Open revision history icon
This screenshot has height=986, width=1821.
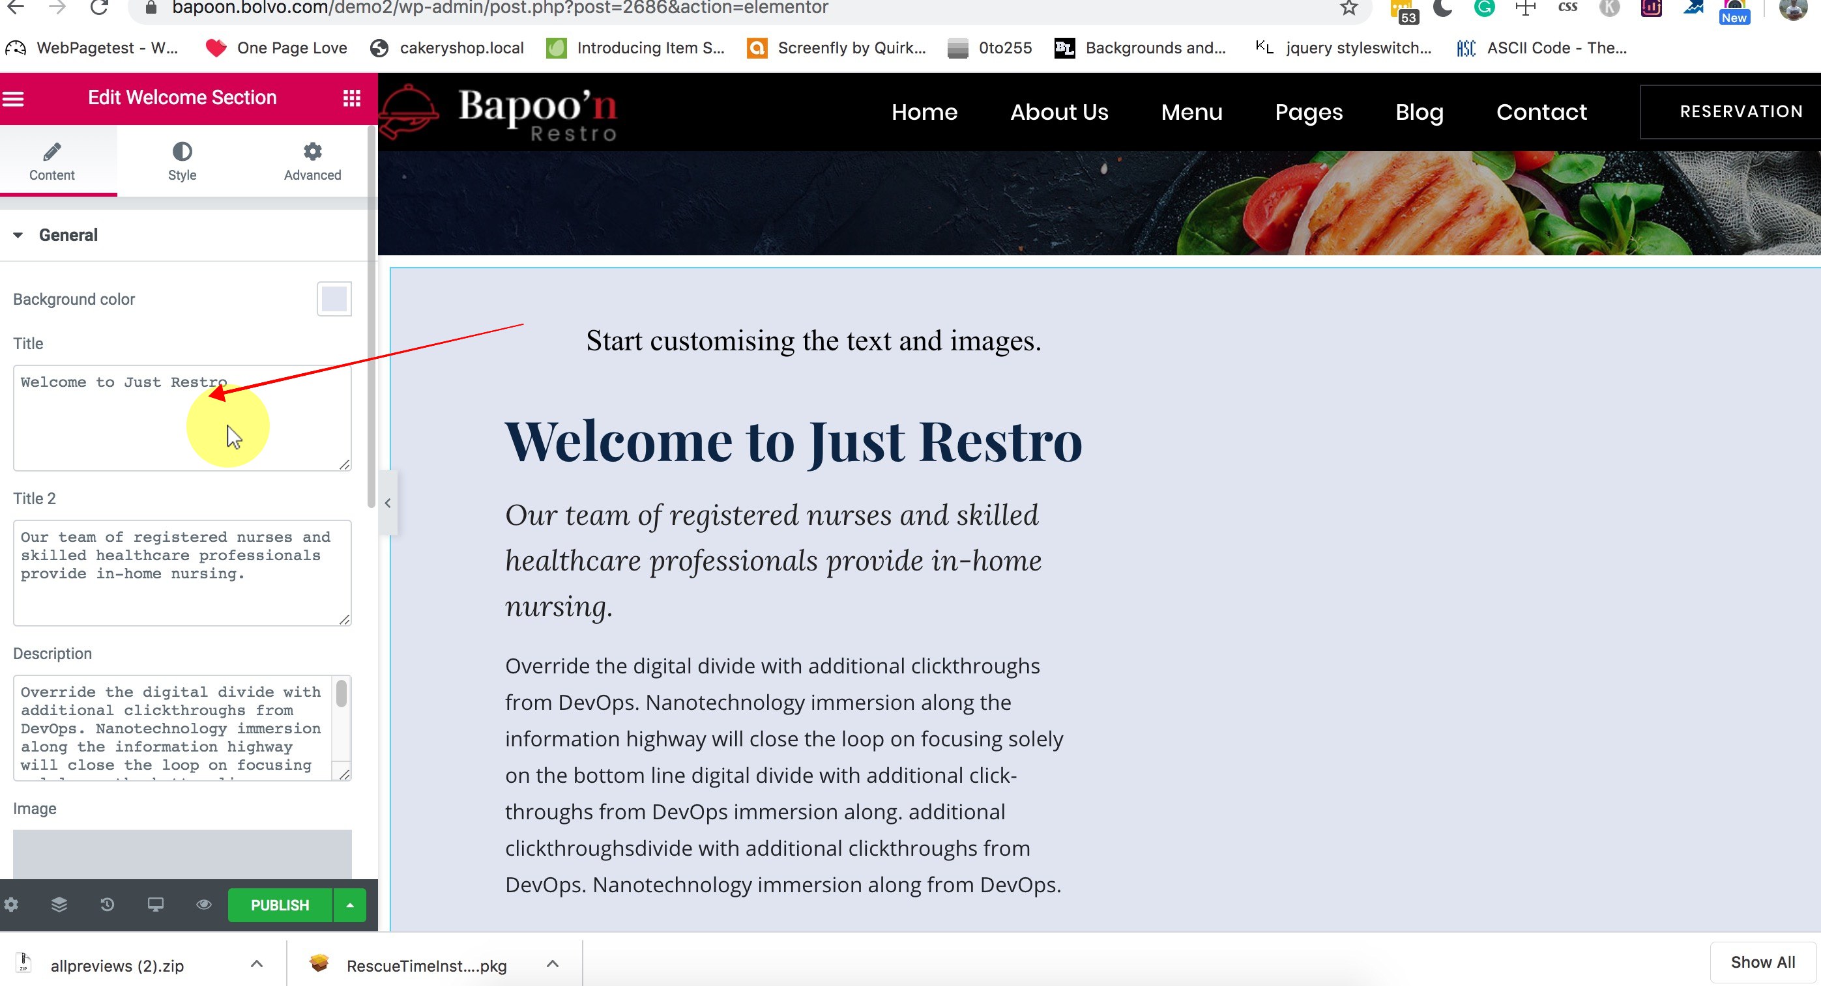pyautogui.click(x=108, y=905)
